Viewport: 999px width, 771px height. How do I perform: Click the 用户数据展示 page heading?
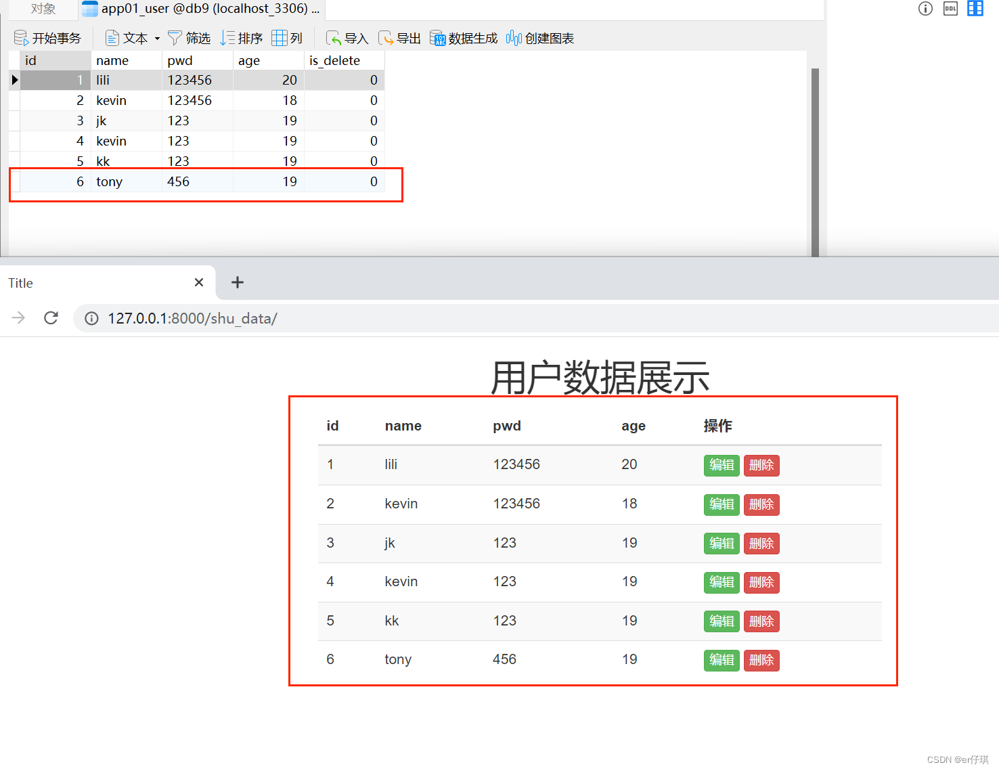pyautogui.click(x=600, y=377)
